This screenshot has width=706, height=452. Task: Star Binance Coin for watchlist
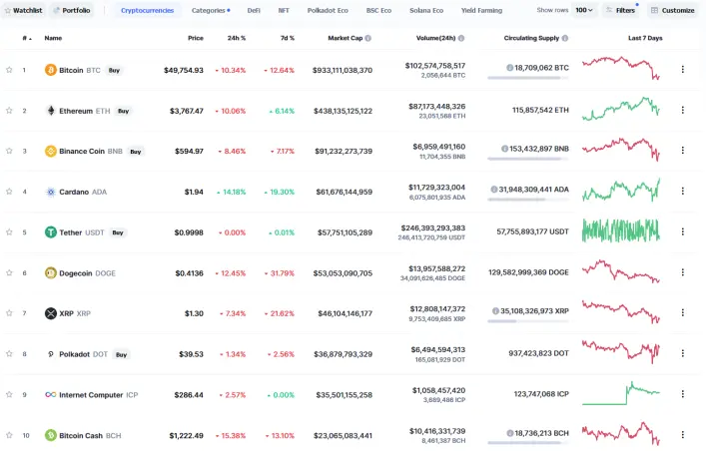(x=9, y=151)
